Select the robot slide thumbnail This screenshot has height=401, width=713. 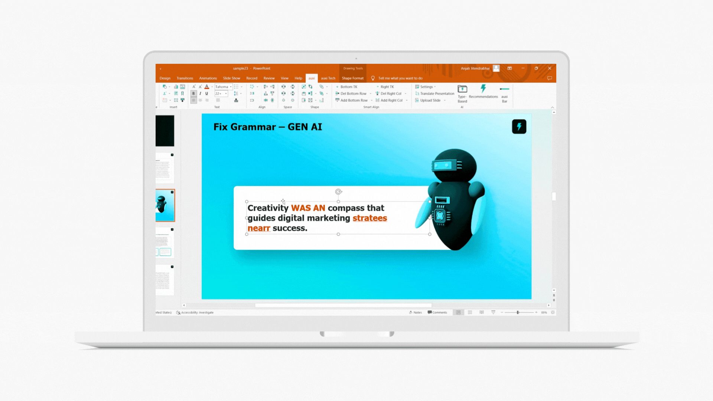pos(165,205)
